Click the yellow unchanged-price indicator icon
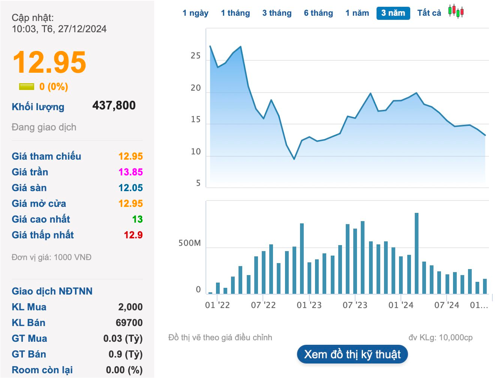Screen dimensions: 495x380 pyautogui.click(x=27, y=87)
